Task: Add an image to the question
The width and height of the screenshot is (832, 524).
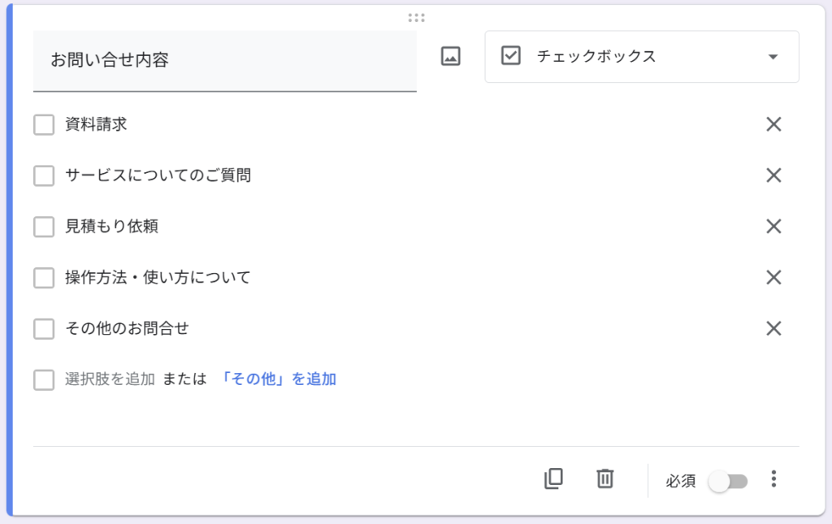Action: click(x=450, y=56)
